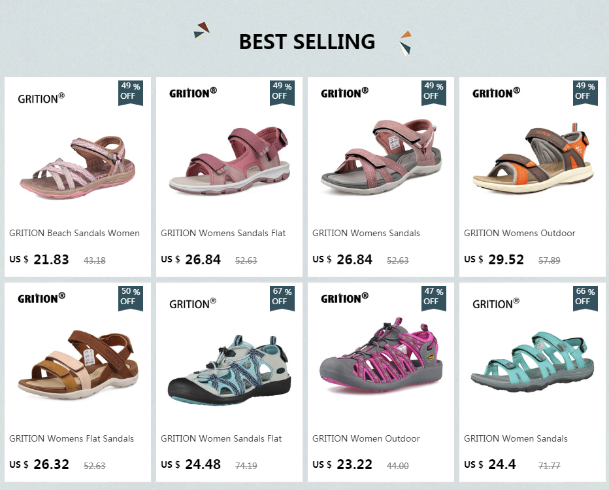Open "GRITION Womens Sandals Flat" product link
This screenshot has height=490, width=609.
click(223, 233)
